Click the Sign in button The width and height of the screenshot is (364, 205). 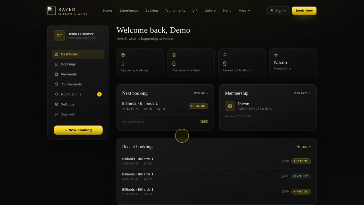pyautogui.click(x=278, y=11)
